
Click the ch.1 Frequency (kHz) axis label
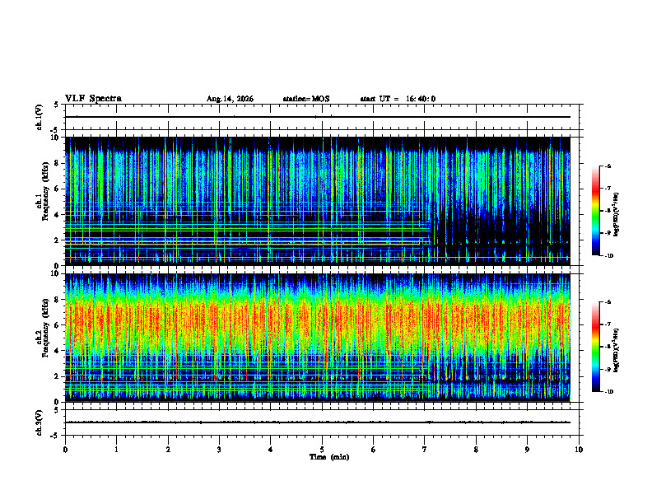tap(42, 201)
